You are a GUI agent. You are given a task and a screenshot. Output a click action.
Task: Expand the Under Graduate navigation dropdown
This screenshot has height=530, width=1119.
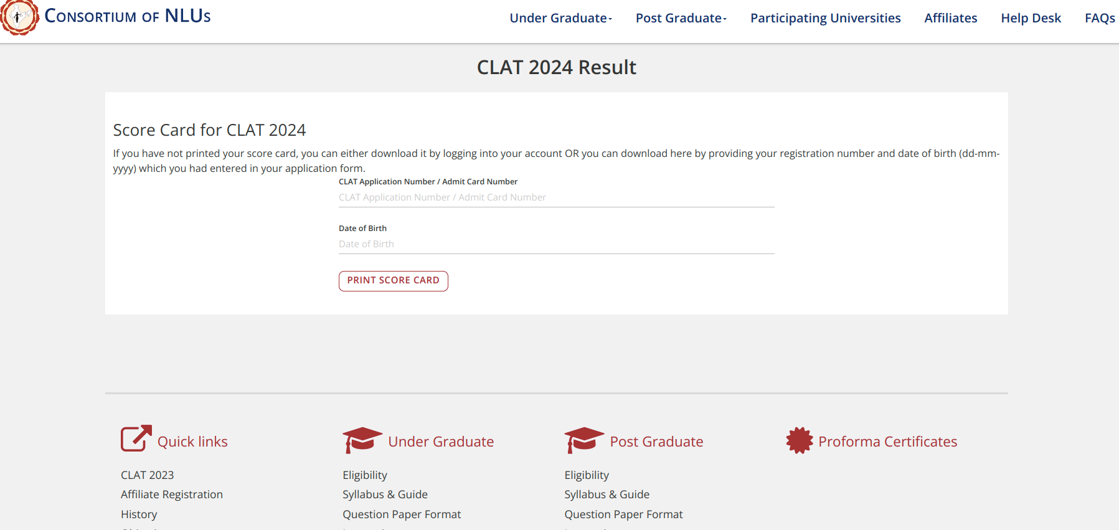(560, 18)
